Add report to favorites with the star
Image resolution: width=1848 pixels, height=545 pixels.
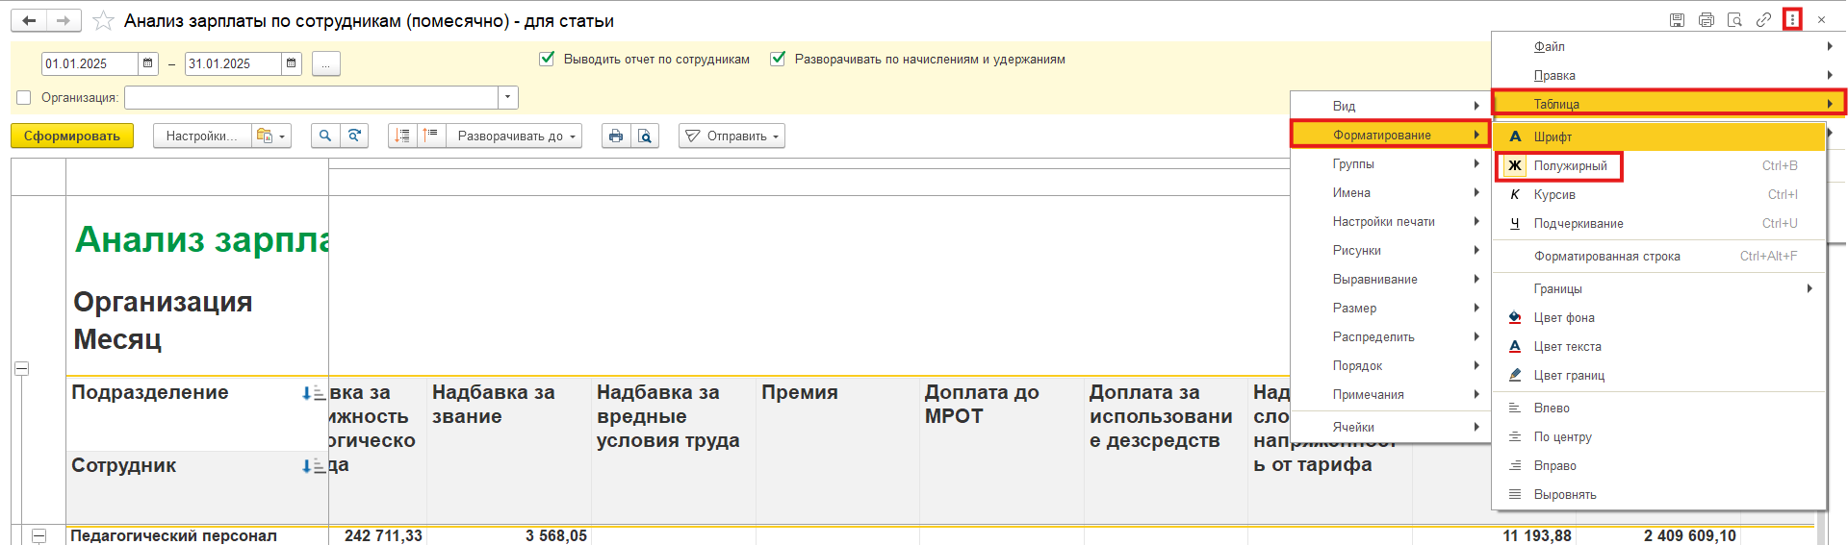tap(104, 20)
